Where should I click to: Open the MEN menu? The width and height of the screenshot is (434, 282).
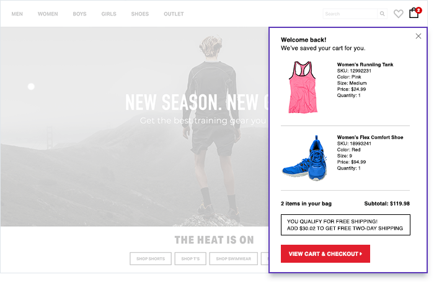[17, 14]
